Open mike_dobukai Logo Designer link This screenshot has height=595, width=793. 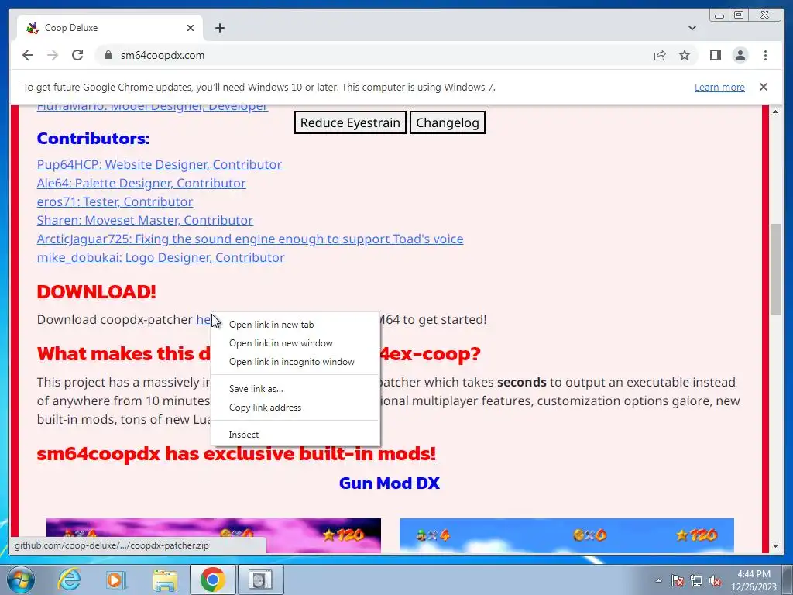[161, 257]
